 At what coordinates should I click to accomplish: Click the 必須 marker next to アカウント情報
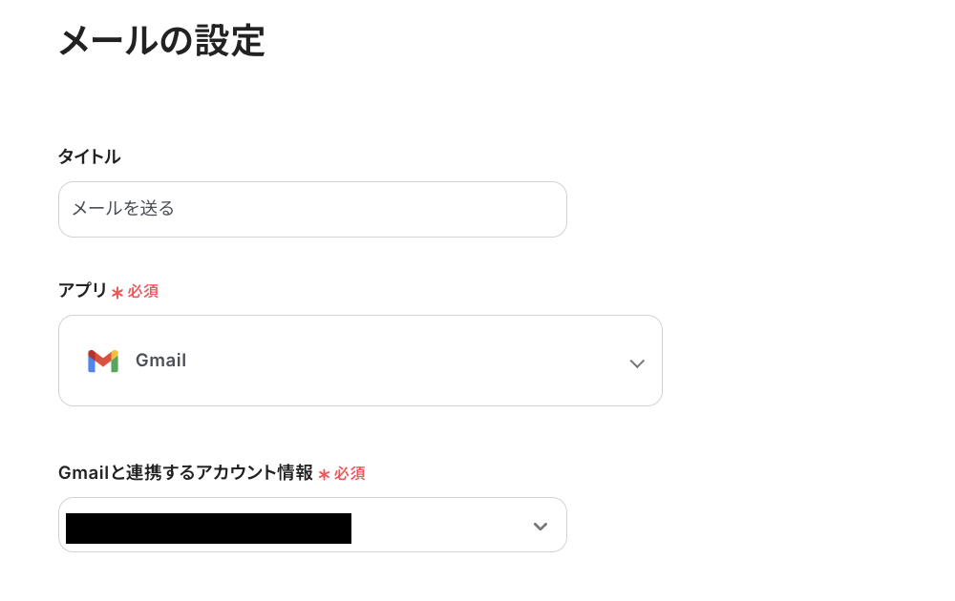click(x=350, y=473)
